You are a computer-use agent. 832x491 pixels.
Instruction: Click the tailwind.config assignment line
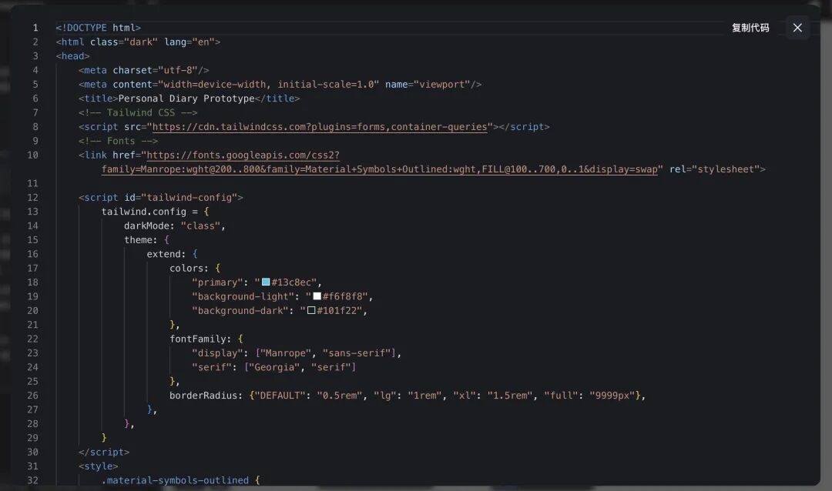(x=155, y=212)
